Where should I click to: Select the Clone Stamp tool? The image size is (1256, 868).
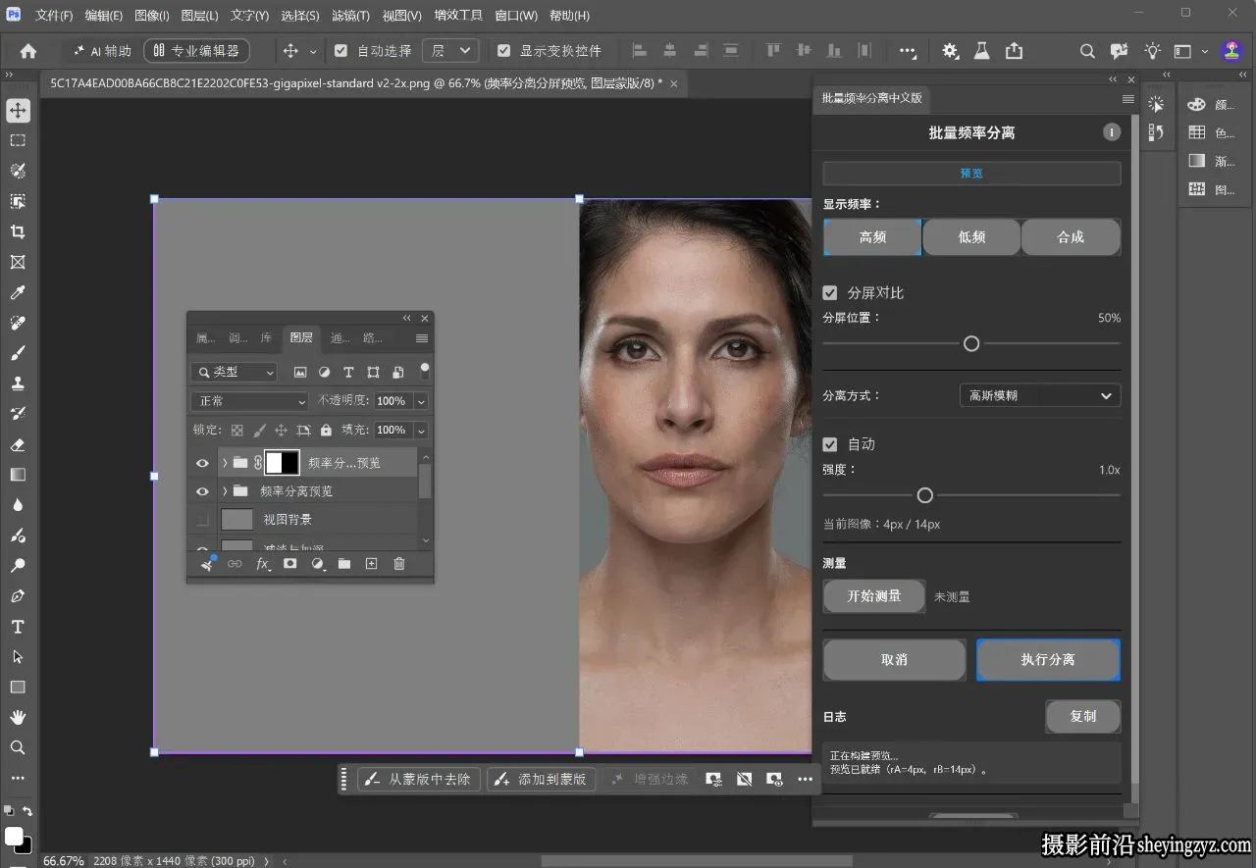click(18, 383)
